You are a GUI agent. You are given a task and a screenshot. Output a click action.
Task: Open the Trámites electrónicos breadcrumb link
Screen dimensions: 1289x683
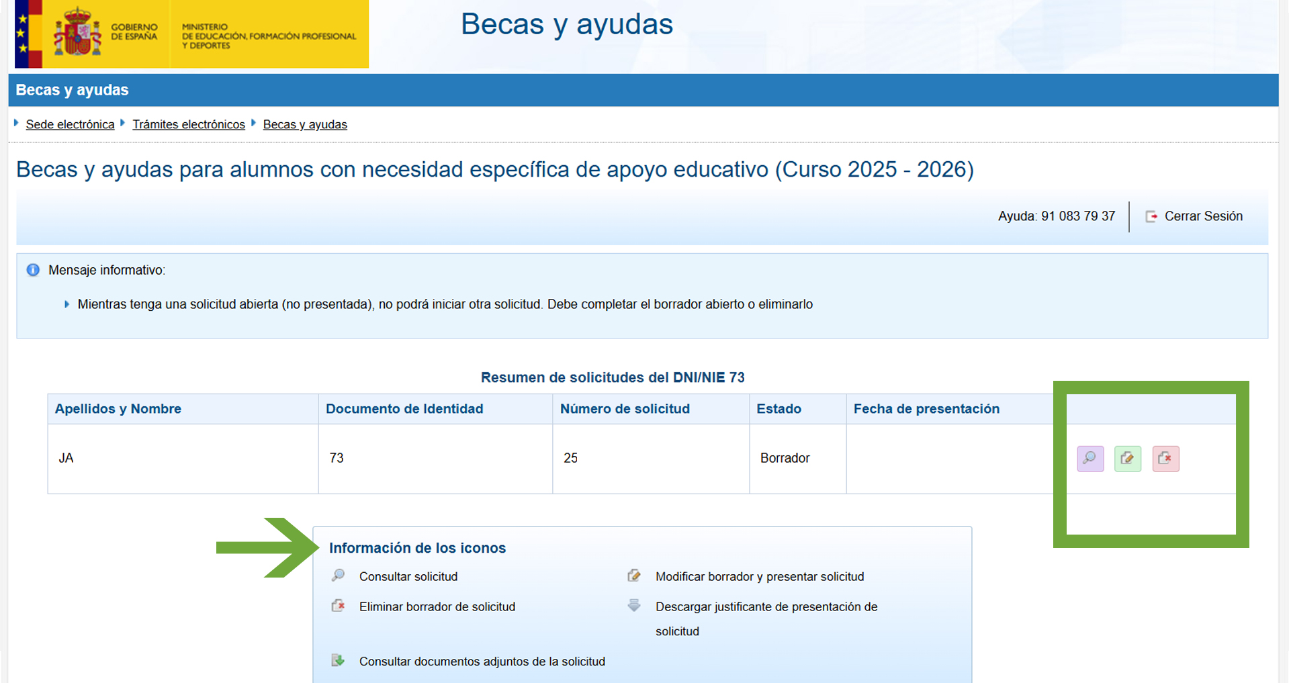pyautogui.click(x=189, y=124)
